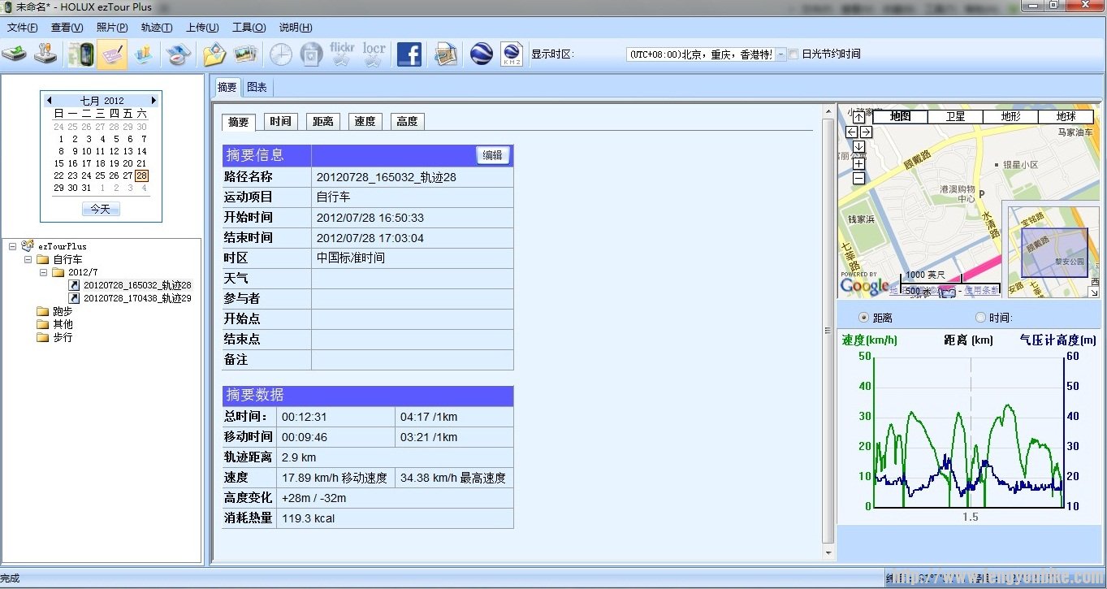Image resolution: width=1107 pixels, height=589 pixels.
Task: Open the photo import icon
Action: click(214, 54)
